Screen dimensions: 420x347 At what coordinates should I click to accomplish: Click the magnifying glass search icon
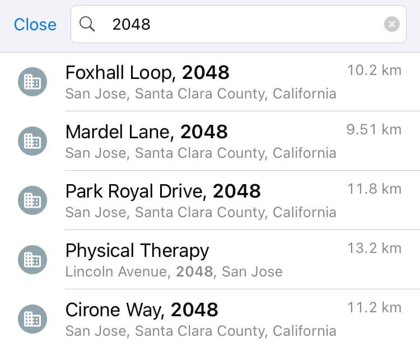coord(87,24)
